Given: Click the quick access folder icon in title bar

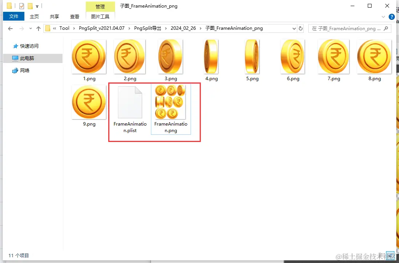Looking at the screenshot, I should click(9, 6).
